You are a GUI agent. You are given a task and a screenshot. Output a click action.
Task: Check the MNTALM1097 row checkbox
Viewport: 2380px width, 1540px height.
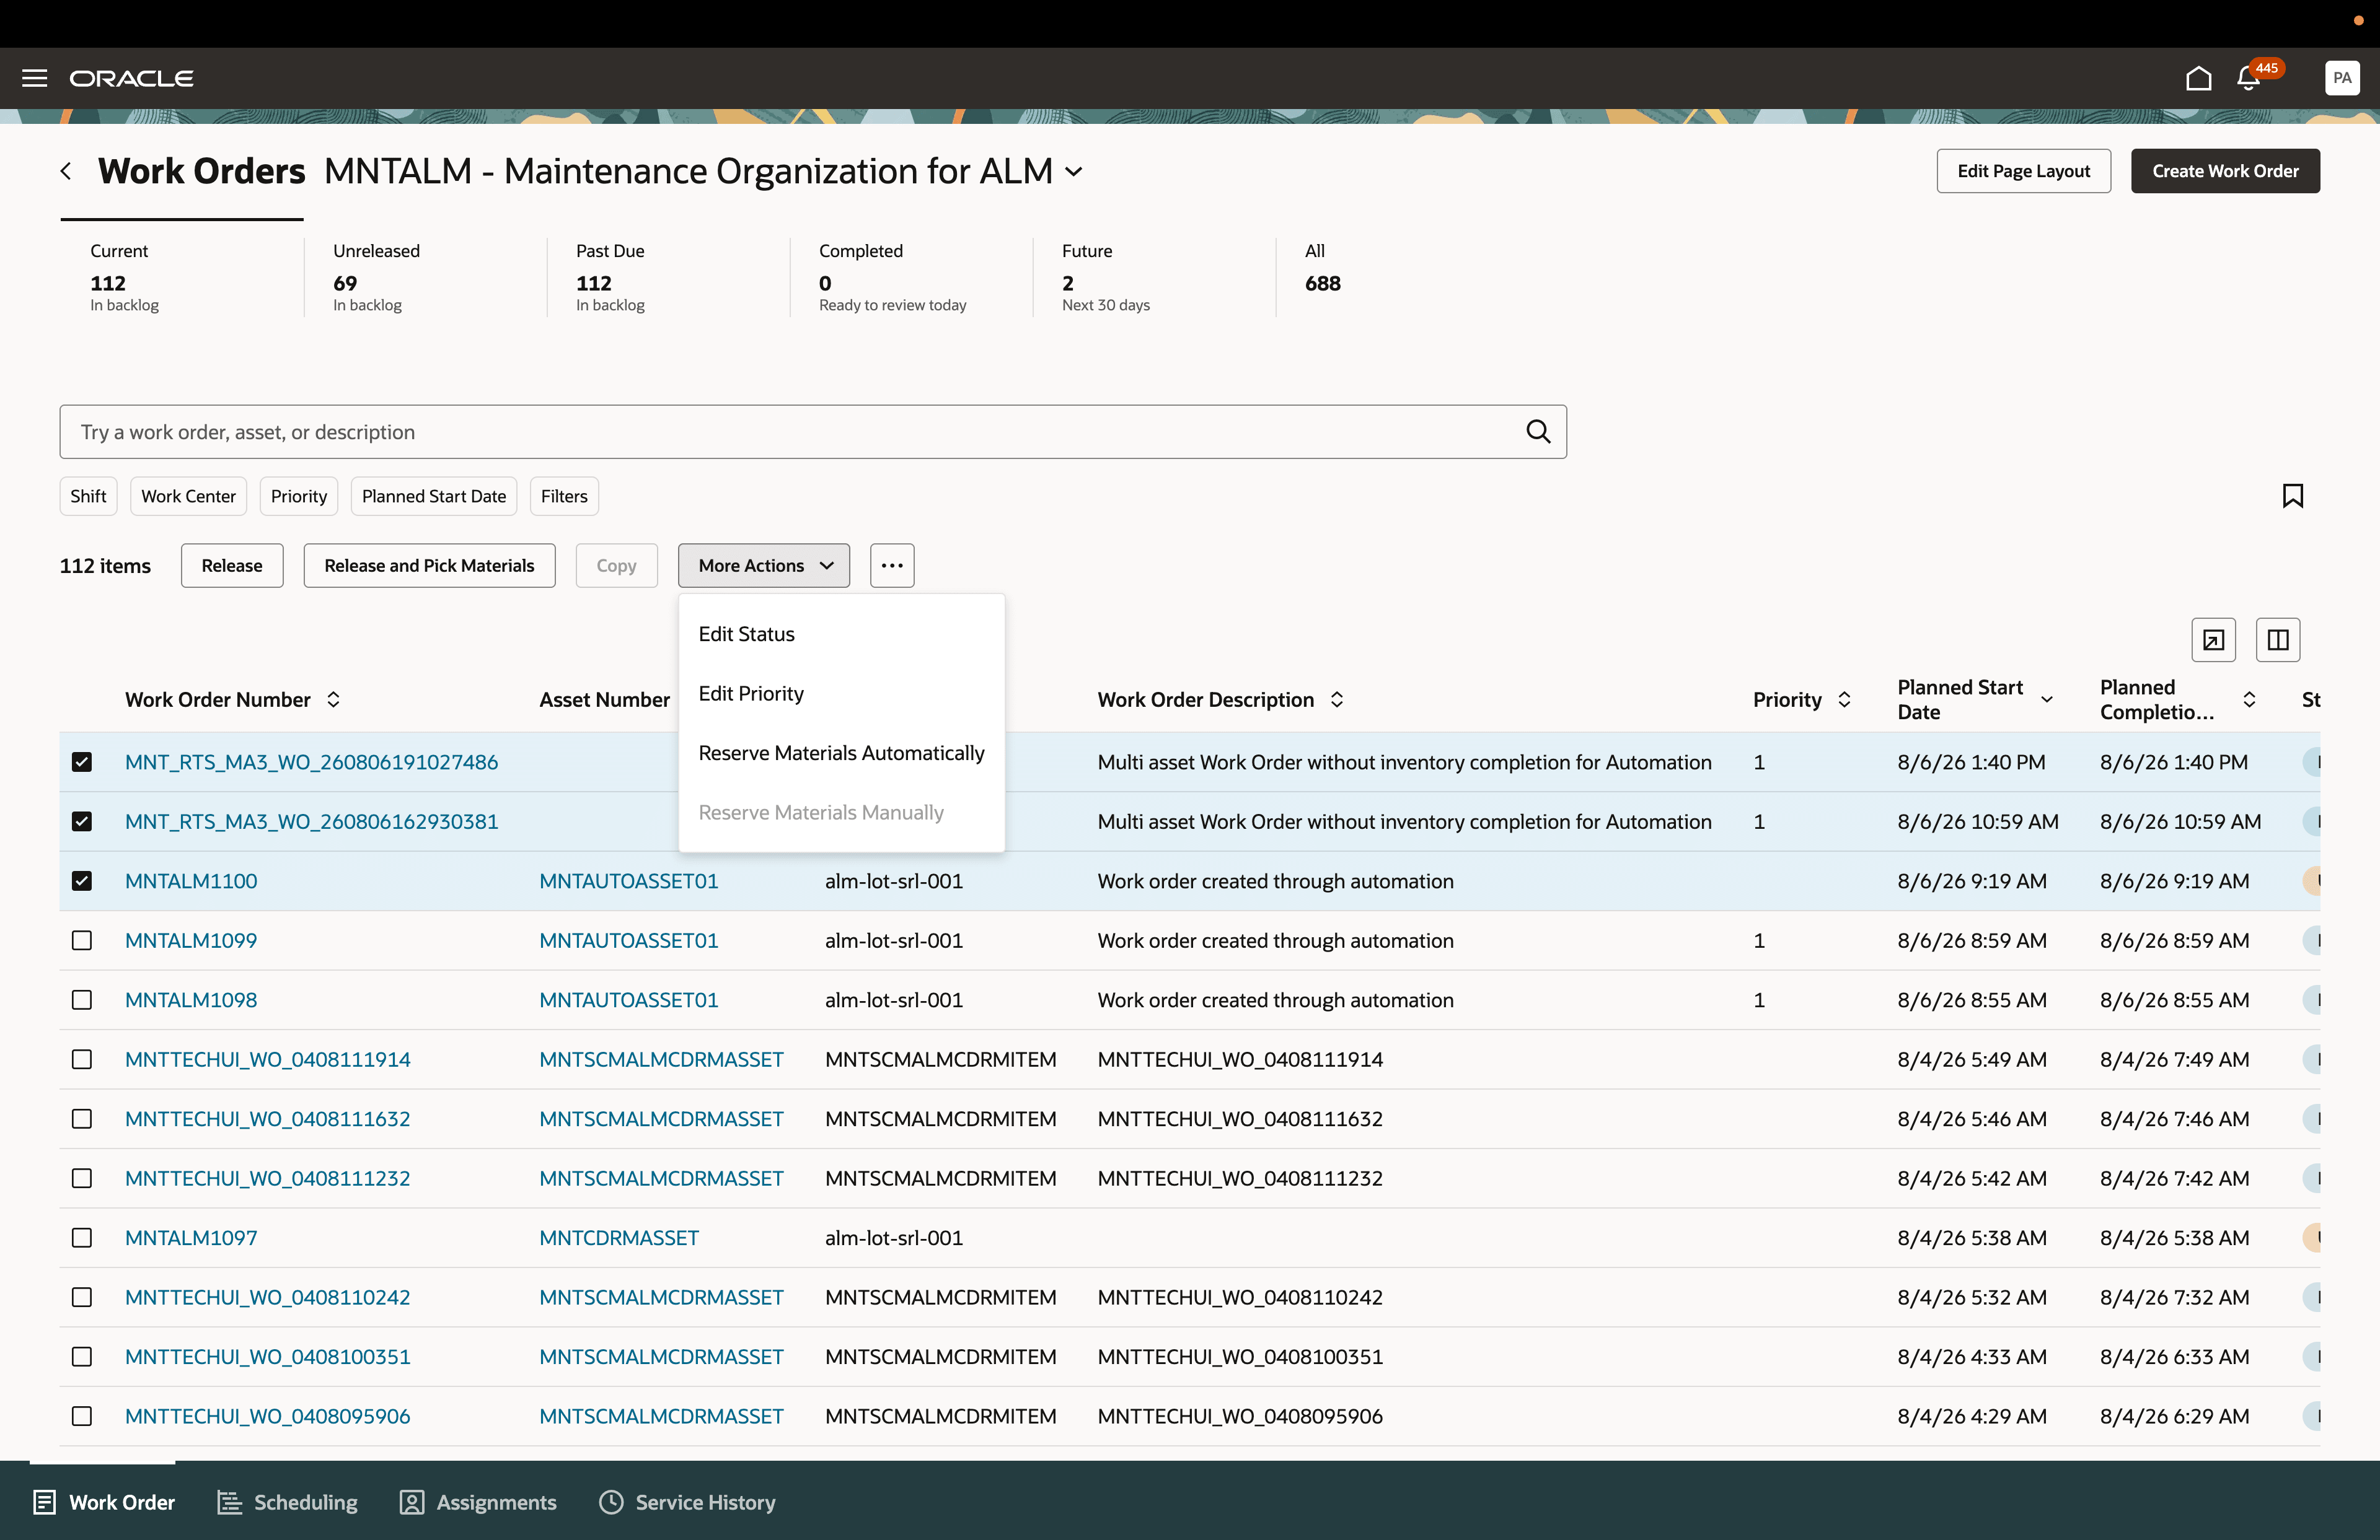(x=82, y=1237)
